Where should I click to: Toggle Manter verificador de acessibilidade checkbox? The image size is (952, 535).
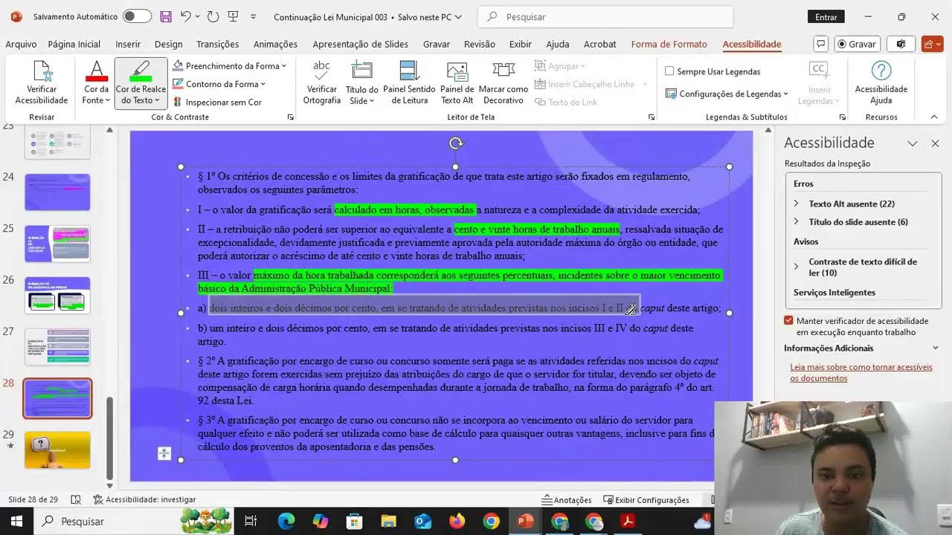coord(788,321)
